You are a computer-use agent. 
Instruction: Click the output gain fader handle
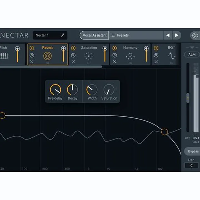click(188, 98)
